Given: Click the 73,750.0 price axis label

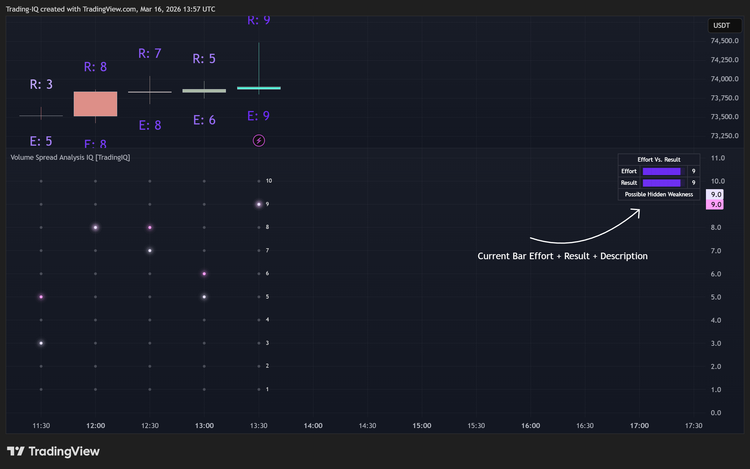Looking at the screenshot, I should pyautogui.click(x=724, y=98).
